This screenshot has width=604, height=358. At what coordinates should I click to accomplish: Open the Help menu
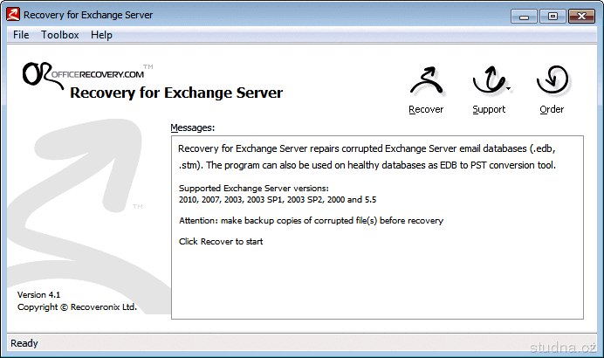102,35
